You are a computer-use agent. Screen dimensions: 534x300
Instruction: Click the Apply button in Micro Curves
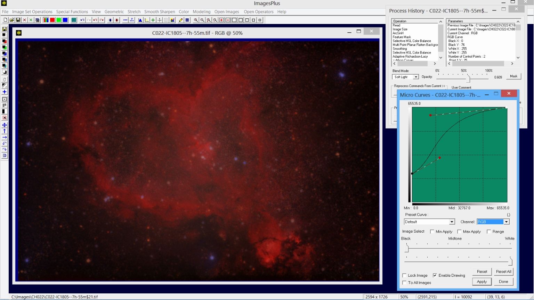pyautogui.click(x=482, y=282)
